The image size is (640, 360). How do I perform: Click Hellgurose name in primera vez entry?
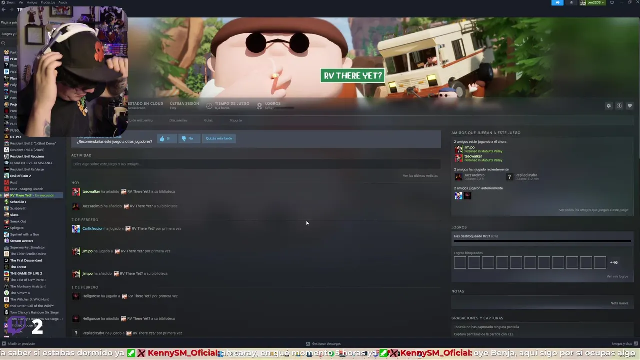click(x=91, y=296)
